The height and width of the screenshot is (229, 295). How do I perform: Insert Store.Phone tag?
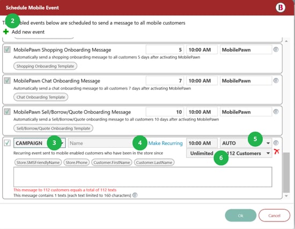tap(76, 162)
